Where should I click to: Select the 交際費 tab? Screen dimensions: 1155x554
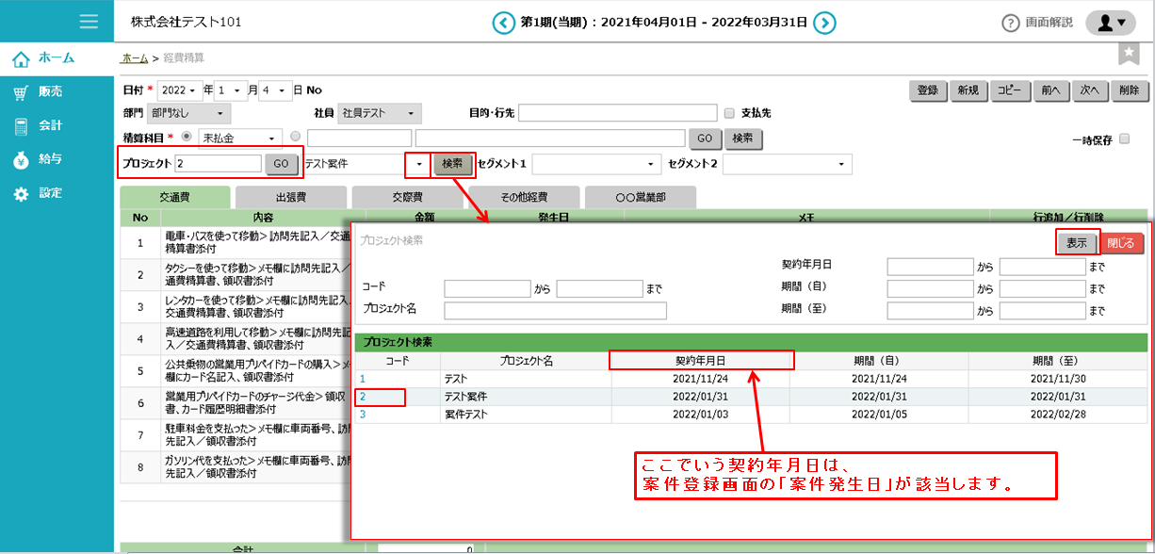(407, 198)
